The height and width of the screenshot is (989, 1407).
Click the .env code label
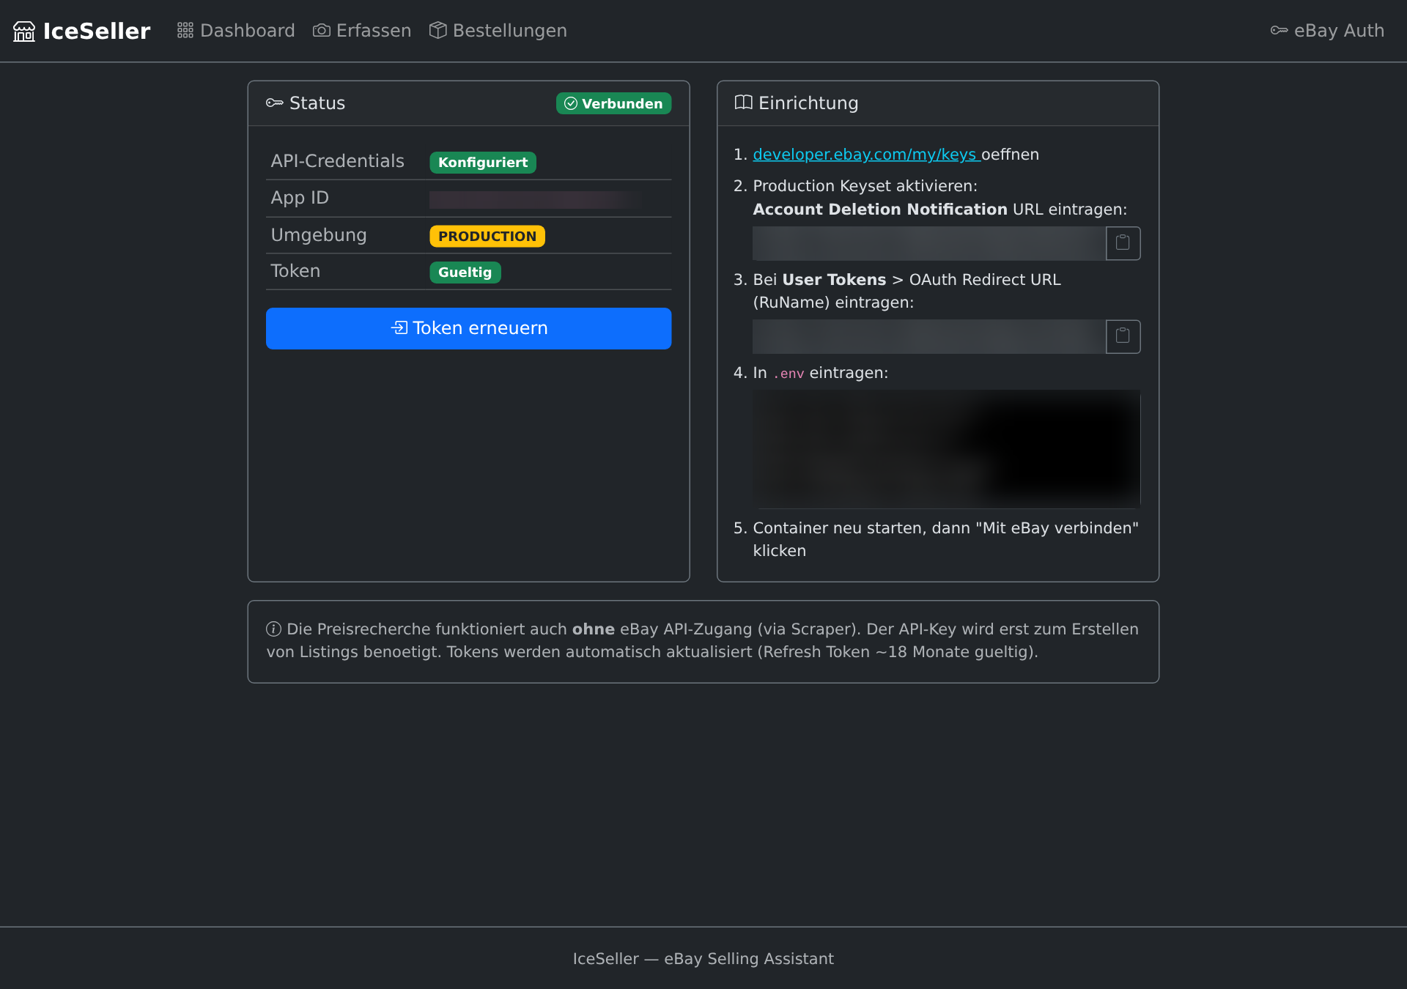[x=789, y=374]
